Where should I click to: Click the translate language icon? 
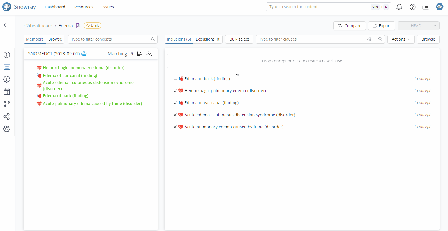pyautogui.click(x=149, y=54)
